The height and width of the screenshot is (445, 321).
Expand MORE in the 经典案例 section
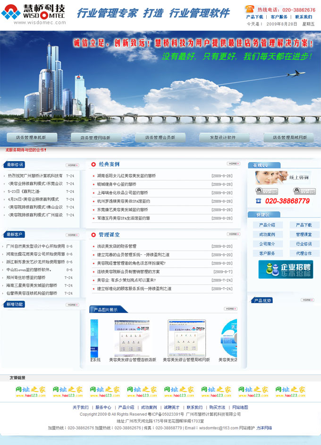click(x=233, y=164)
